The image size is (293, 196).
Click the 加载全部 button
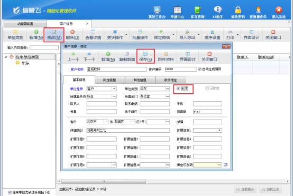pos(271,189)
